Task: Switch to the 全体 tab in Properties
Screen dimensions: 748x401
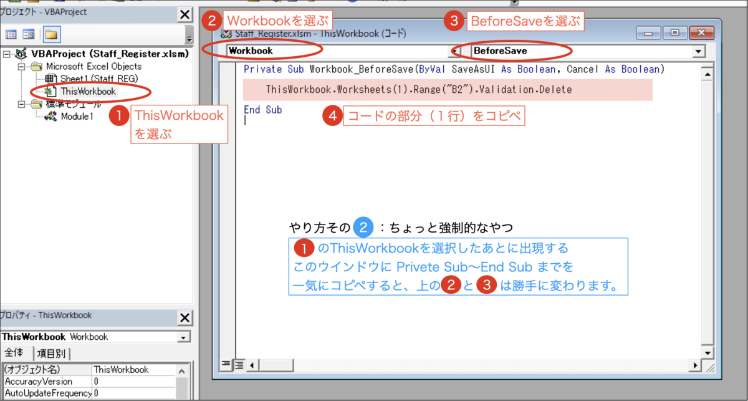Action: 15,353
